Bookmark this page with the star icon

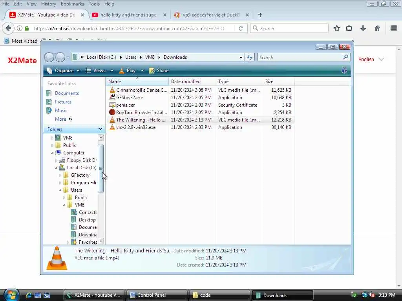[x=336, y=28]
